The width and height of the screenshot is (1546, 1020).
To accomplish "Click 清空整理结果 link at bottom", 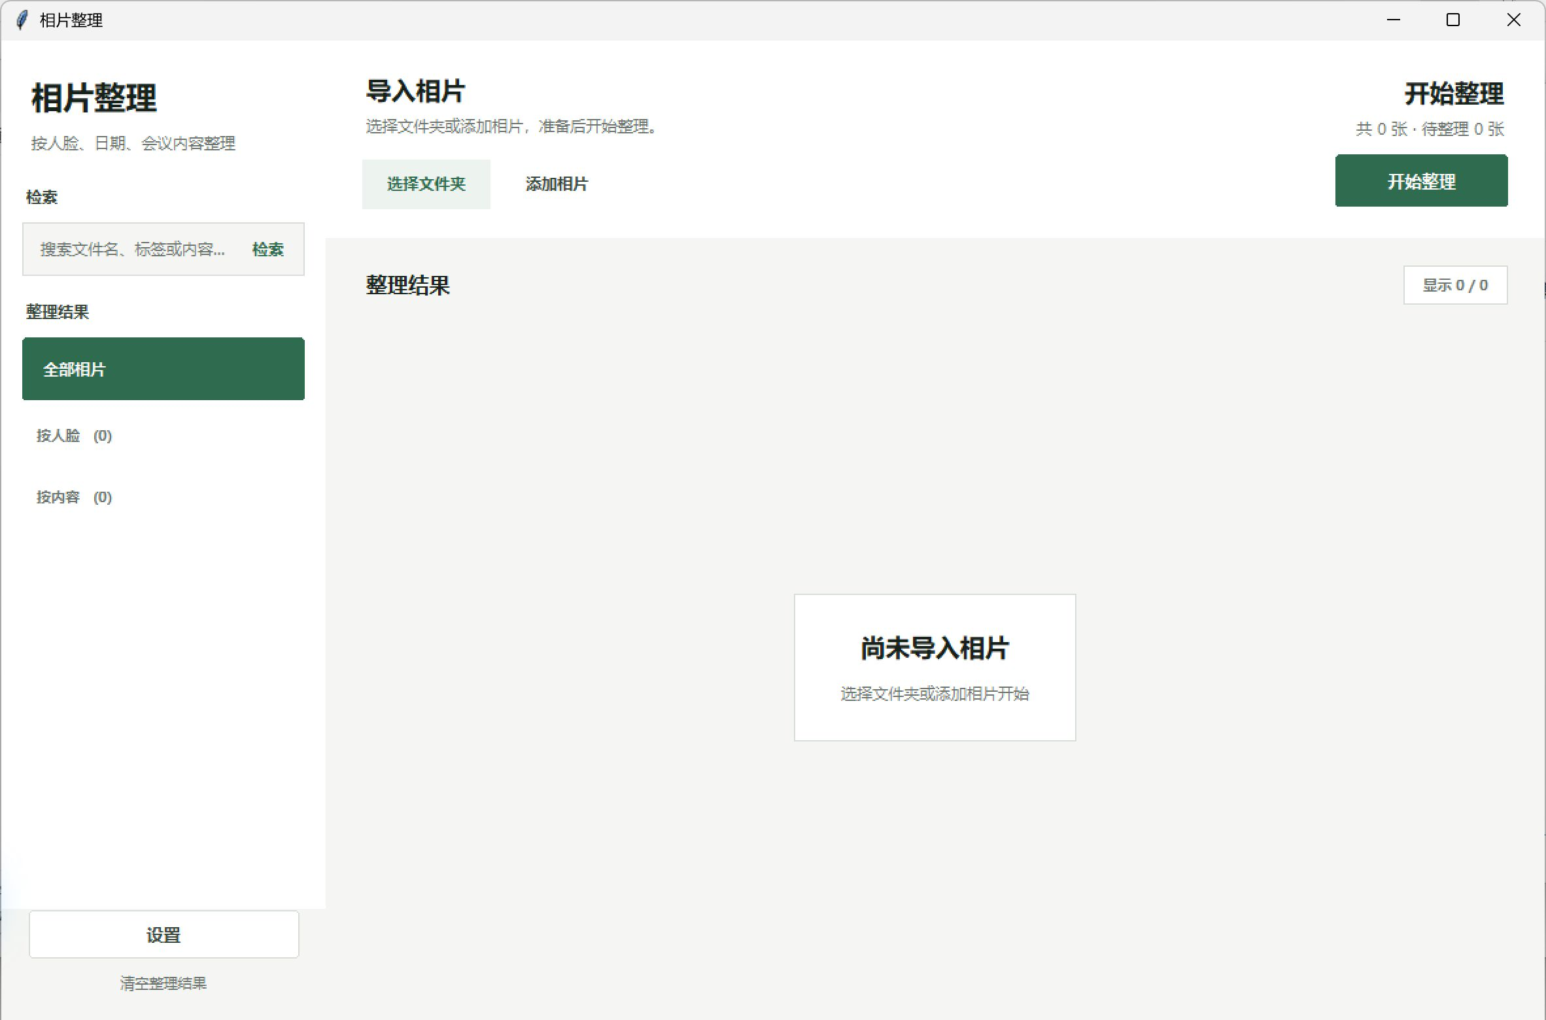I will [163, 983].
